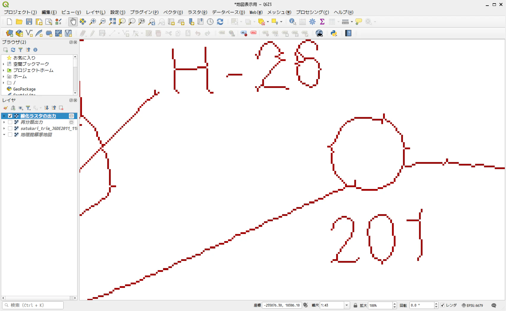The width and height of the screenshot is (506, 311).
Task: Click the 回転 rotation value field
Action: click(x=422, y=305)
